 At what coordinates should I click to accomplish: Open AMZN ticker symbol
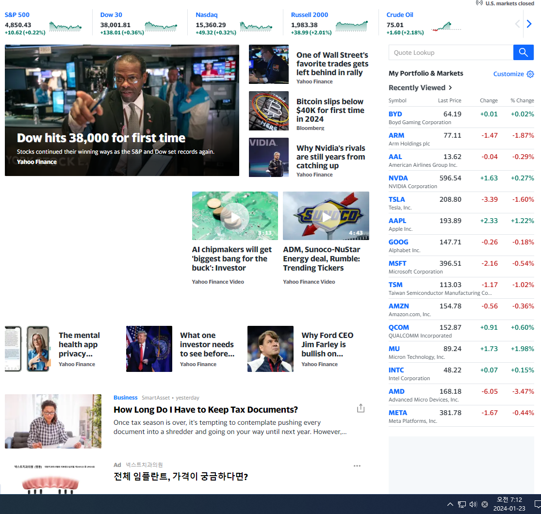399,306
